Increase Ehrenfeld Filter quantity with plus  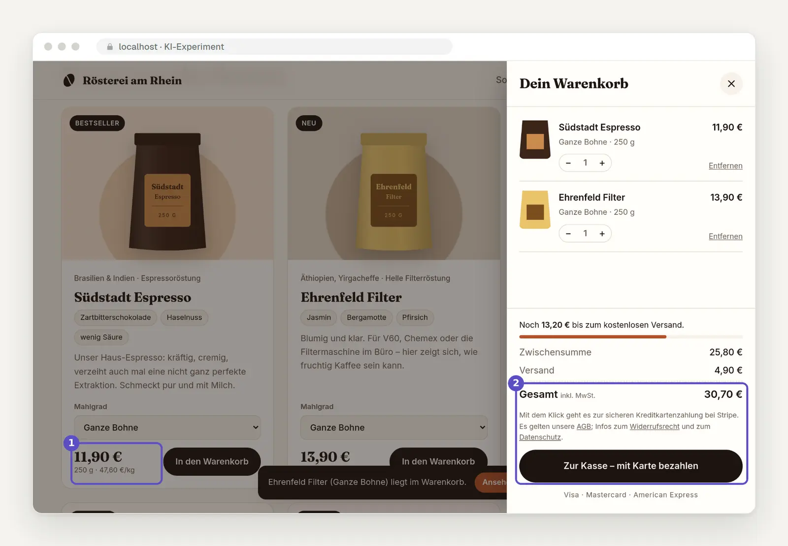point(602,234)
